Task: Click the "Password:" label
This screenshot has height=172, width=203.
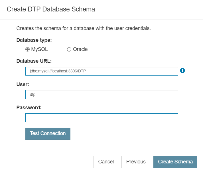Action: pyautogui.click(x=29, y=108)
